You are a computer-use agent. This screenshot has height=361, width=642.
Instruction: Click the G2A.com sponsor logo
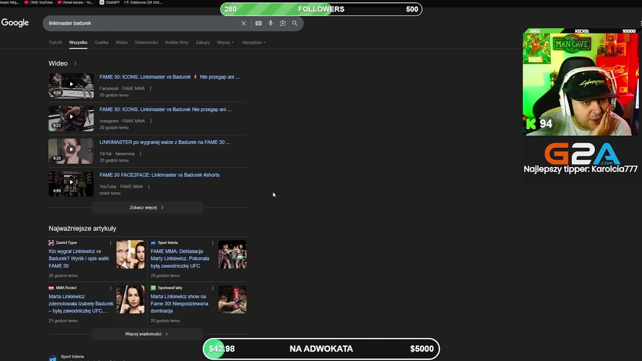pyautogui.click(x=582, y=154)
